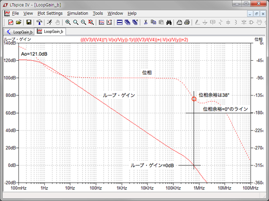Open the Window menu
This screenshot has height=201, width=269.
click(x=115, y=13)
